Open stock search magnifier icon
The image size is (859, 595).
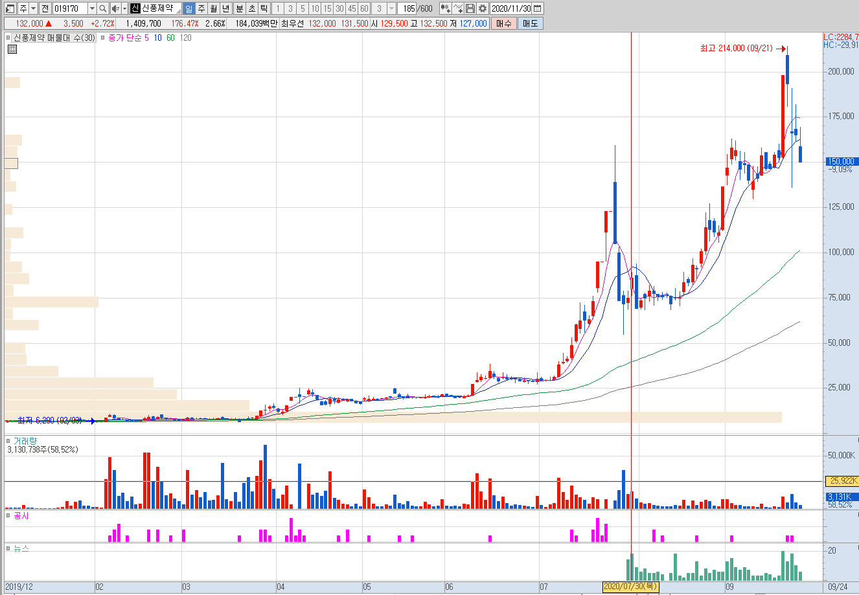[103, 8]
